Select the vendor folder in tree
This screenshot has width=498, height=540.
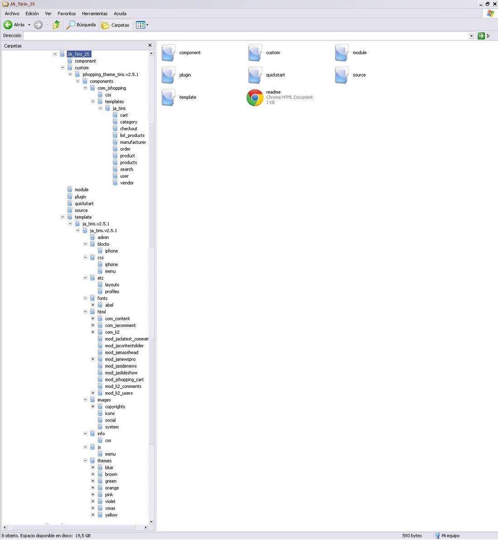click(x=127, y=183)
